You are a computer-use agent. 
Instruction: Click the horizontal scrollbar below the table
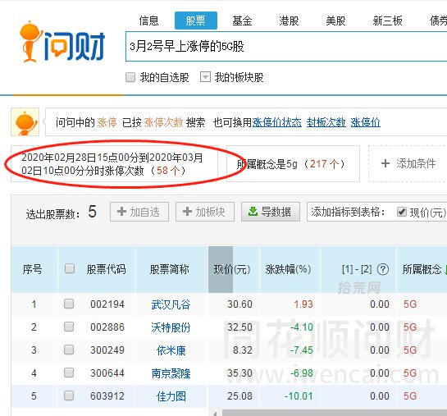click(335, 413)
